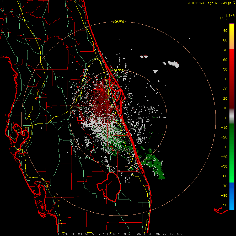
Task: Pick the bright green segment of the color bar
Action: (x=232, y=173)
